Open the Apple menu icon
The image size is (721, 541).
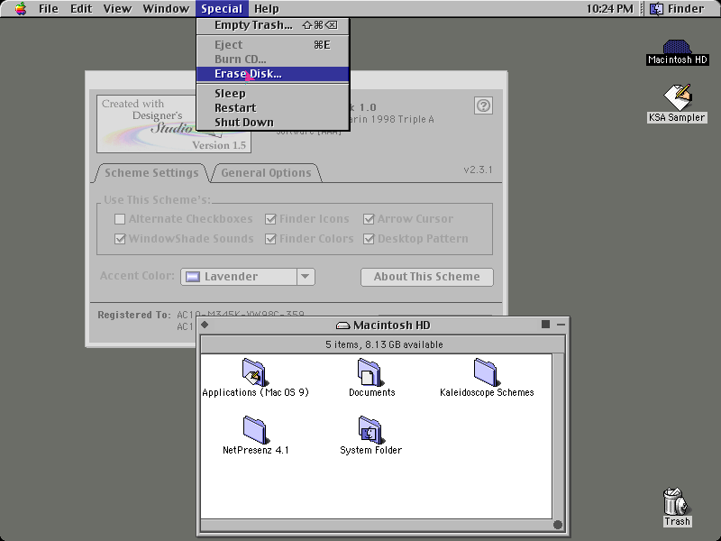[x=20, y=9]
